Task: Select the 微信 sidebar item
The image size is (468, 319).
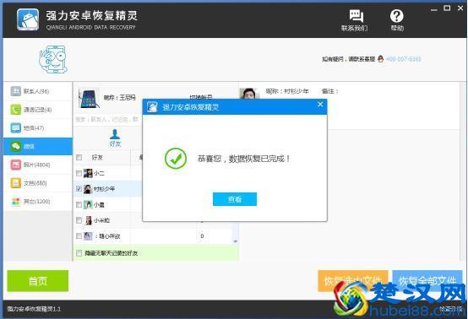Action: 38,146
